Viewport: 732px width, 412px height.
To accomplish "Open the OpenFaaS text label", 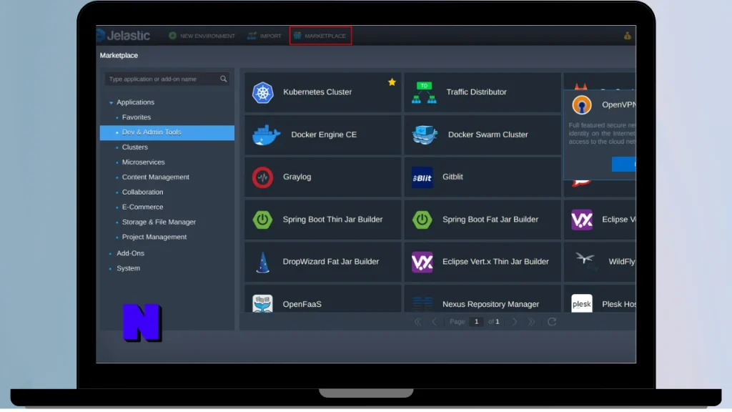I will 302,305.
